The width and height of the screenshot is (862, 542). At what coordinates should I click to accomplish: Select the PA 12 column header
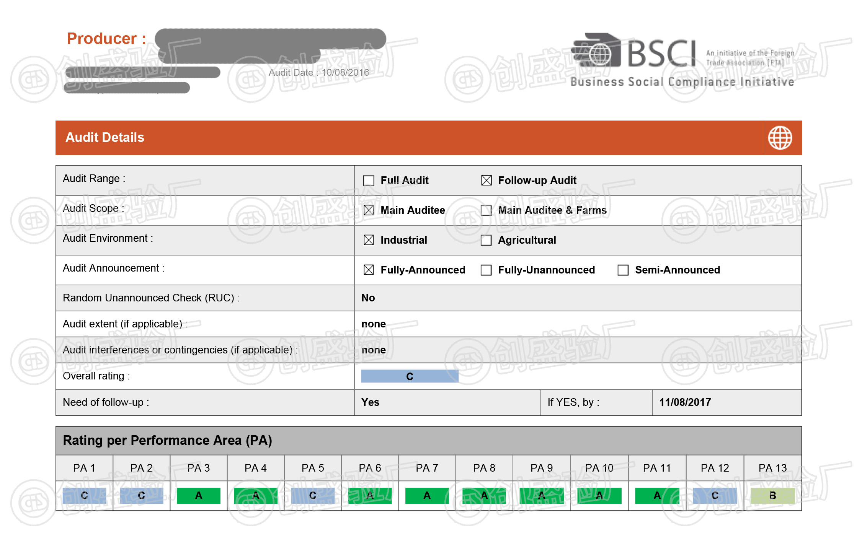click(x=715, y=468)
